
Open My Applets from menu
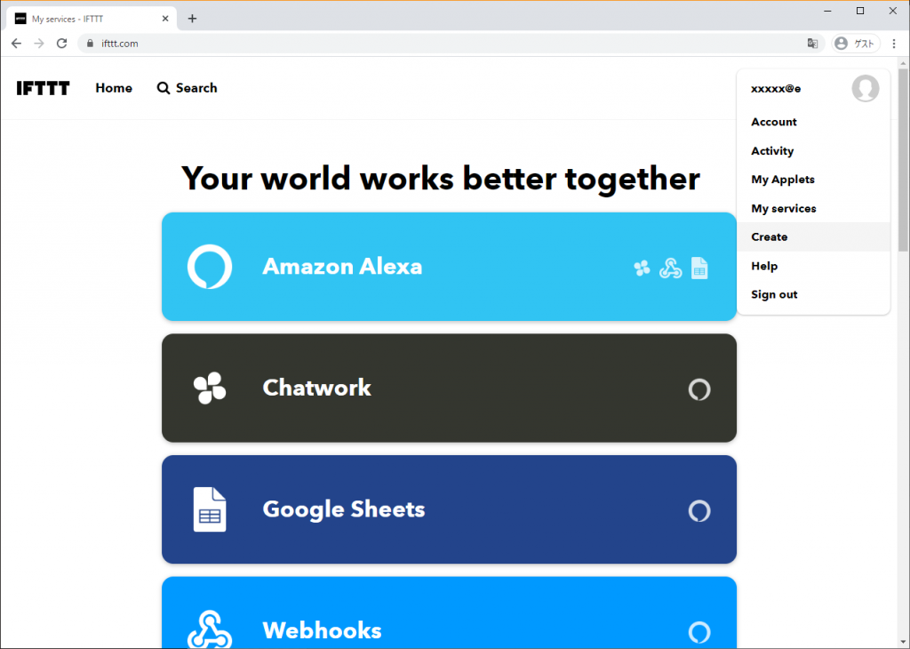(x=783, y=180)
